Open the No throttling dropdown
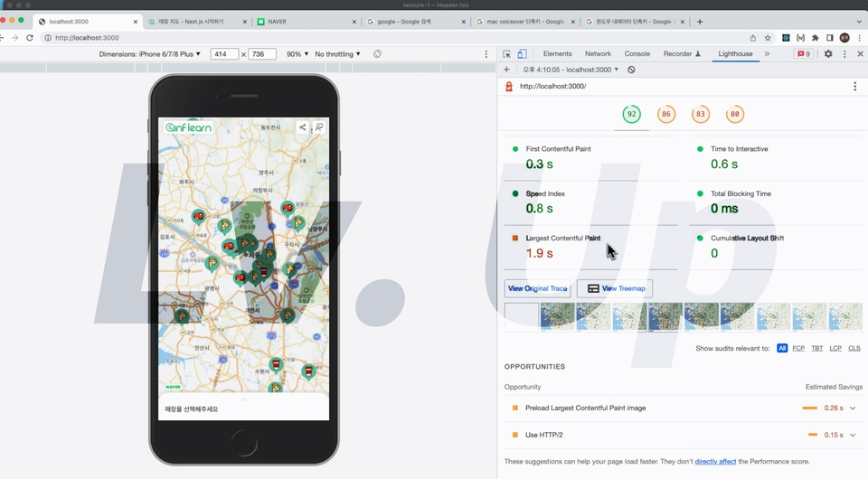This screenshot has height=479, width=868. coord(337,54)
